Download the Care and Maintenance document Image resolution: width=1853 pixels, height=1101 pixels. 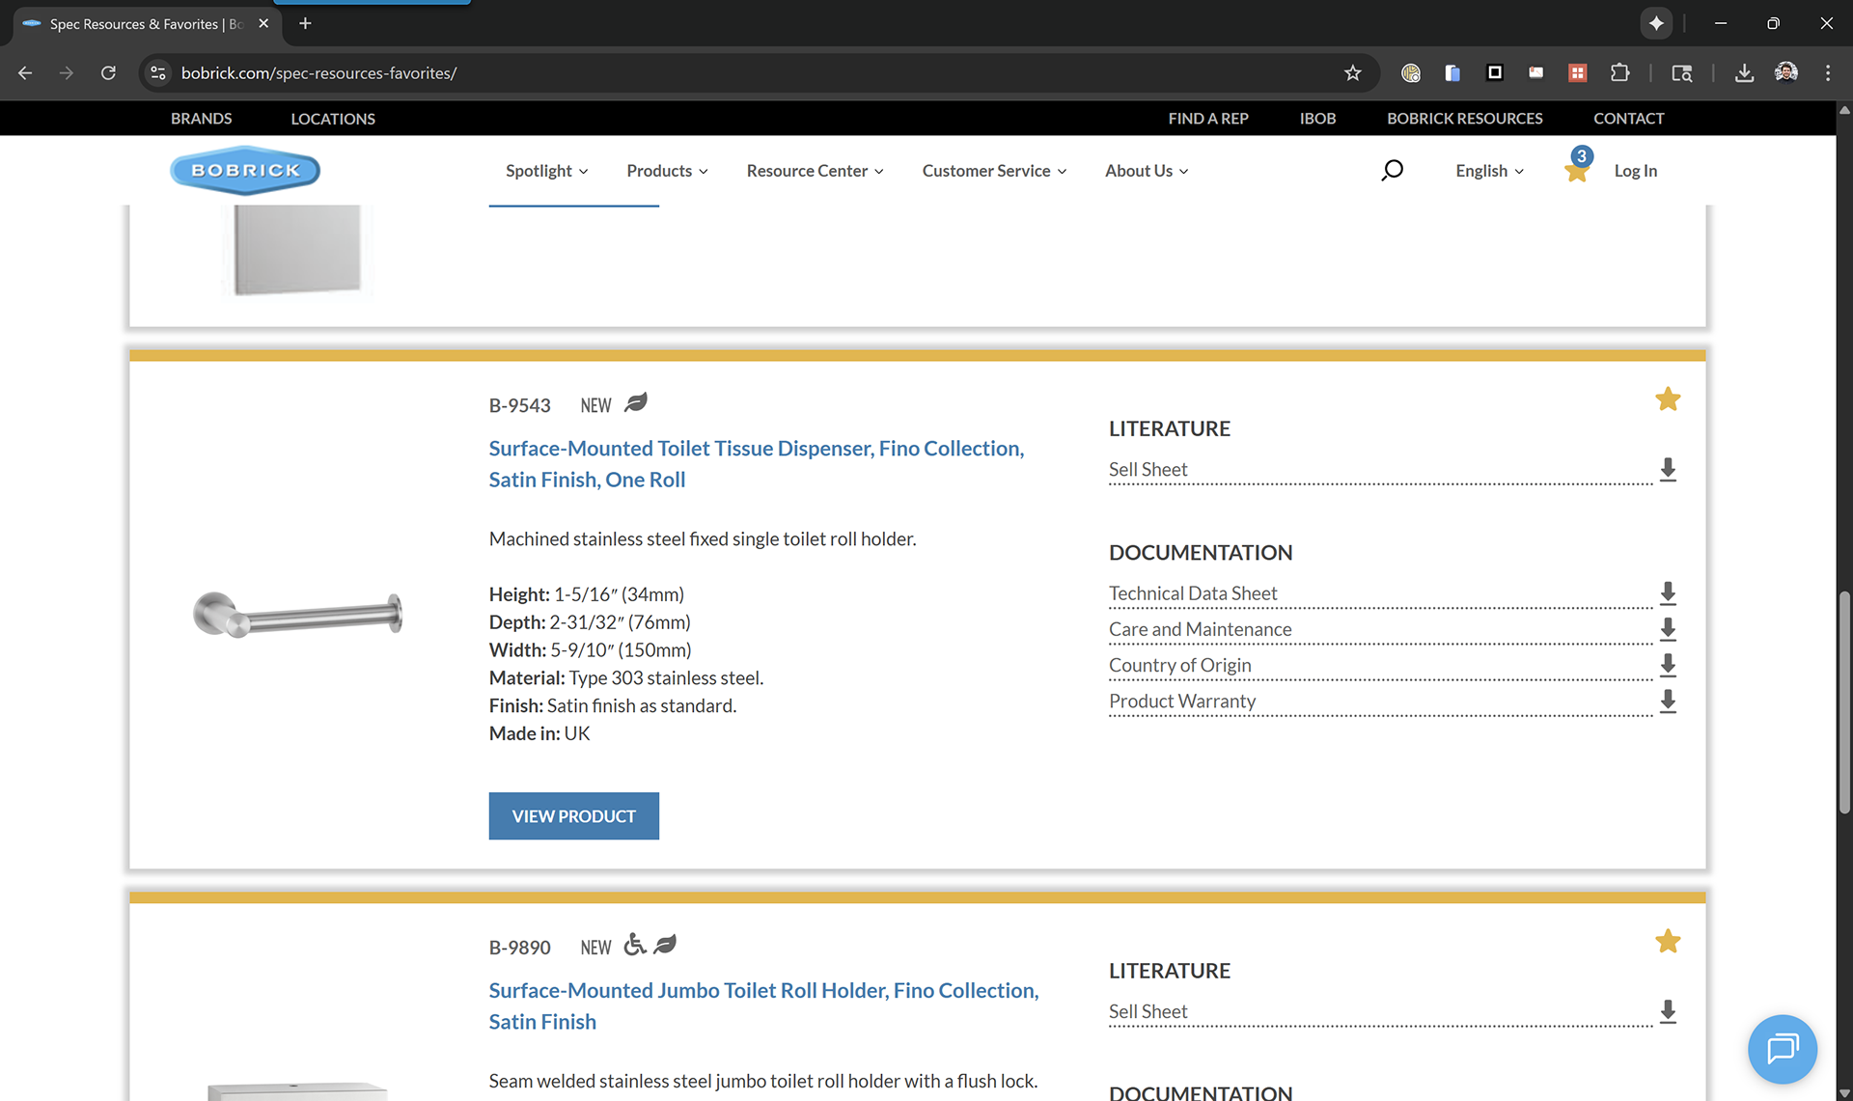point(1667,629)
